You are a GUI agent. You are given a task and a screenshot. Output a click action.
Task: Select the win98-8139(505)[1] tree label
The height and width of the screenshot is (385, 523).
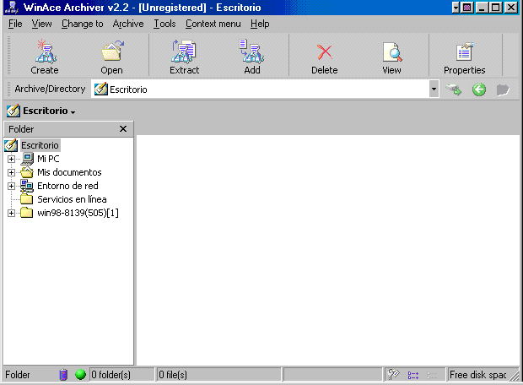(x=78, y=213)
